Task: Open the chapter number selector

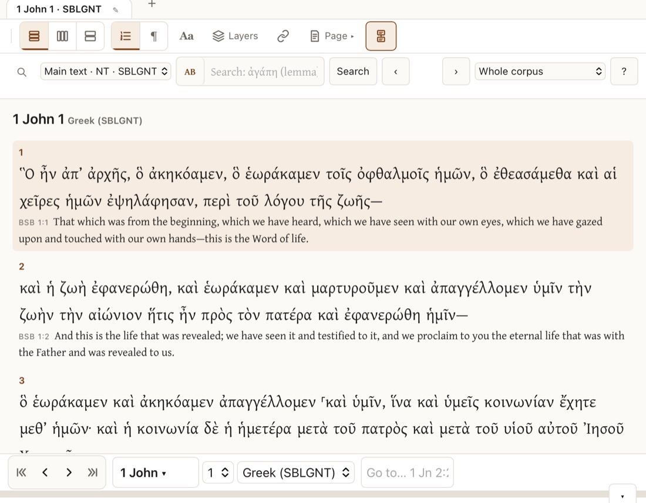Action: pos(218,472)
